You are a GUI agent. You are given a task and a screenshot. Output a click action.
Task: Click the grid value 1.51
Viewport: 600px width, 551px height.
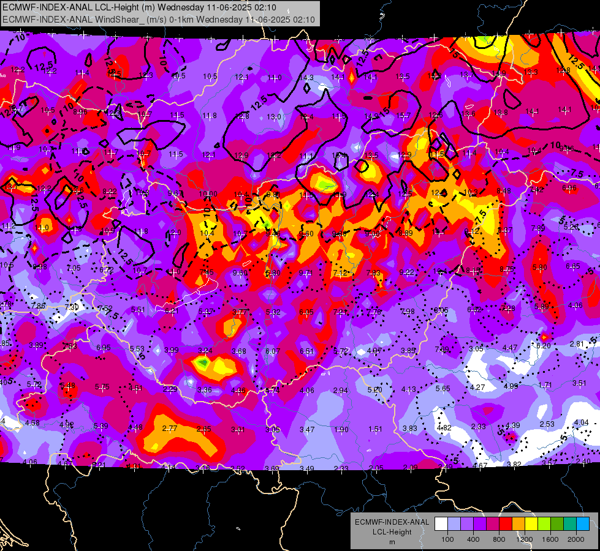[375, 429]
